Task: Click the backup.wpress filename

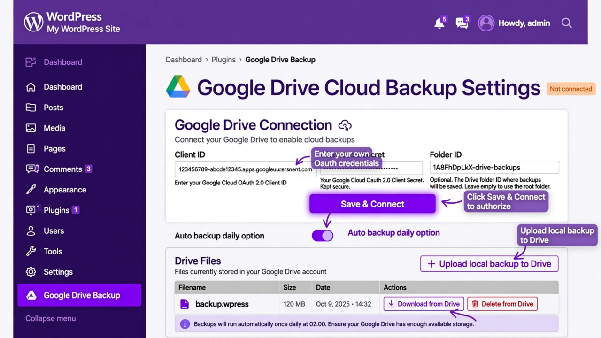Action: (x=222, y=304)
